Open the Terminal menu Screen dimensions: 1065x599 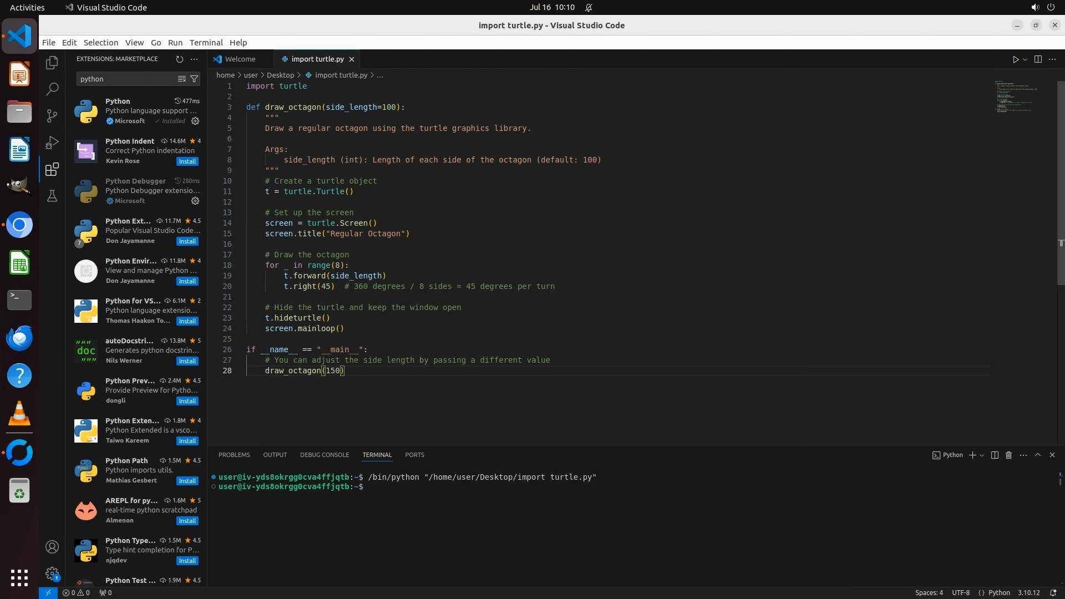[206, 43]
